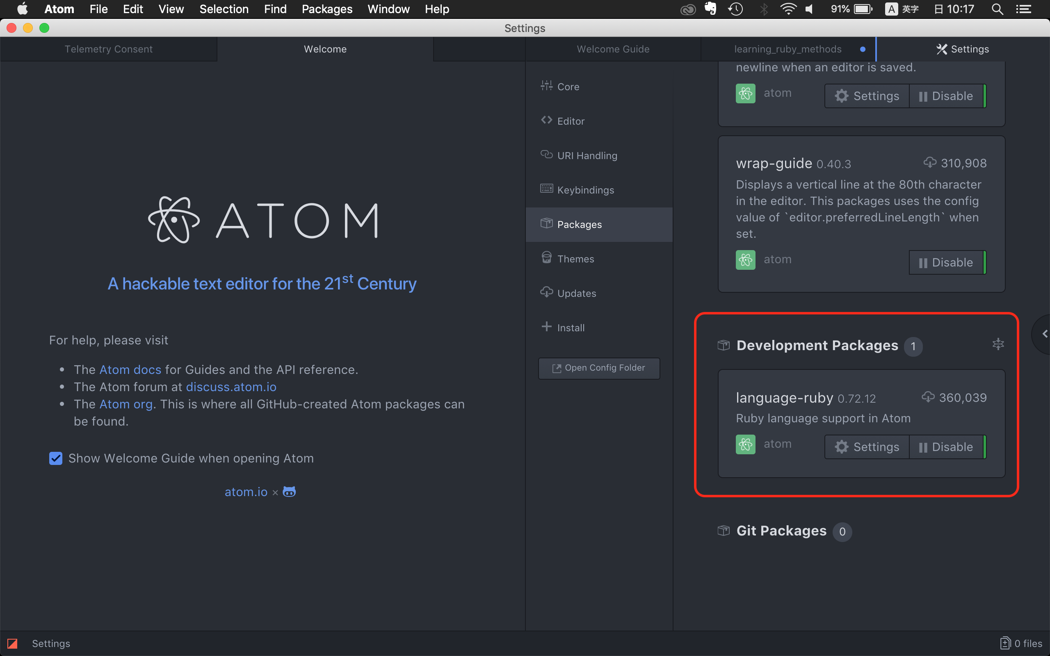
Task: Click the red deprecation icon in status bar
Action: [12, 643]
